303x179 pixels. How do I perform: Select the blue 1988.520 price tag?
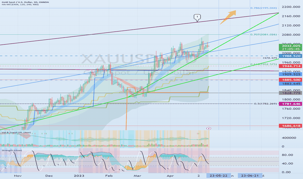[x=291, y=56]
